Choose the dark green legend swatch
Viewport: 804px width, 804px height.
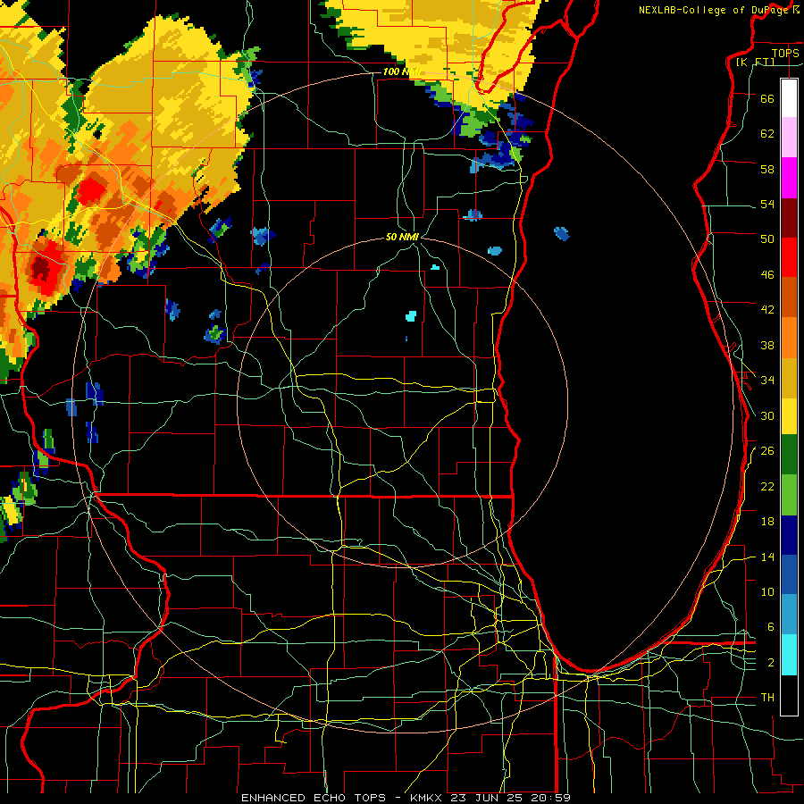[789, 455]
